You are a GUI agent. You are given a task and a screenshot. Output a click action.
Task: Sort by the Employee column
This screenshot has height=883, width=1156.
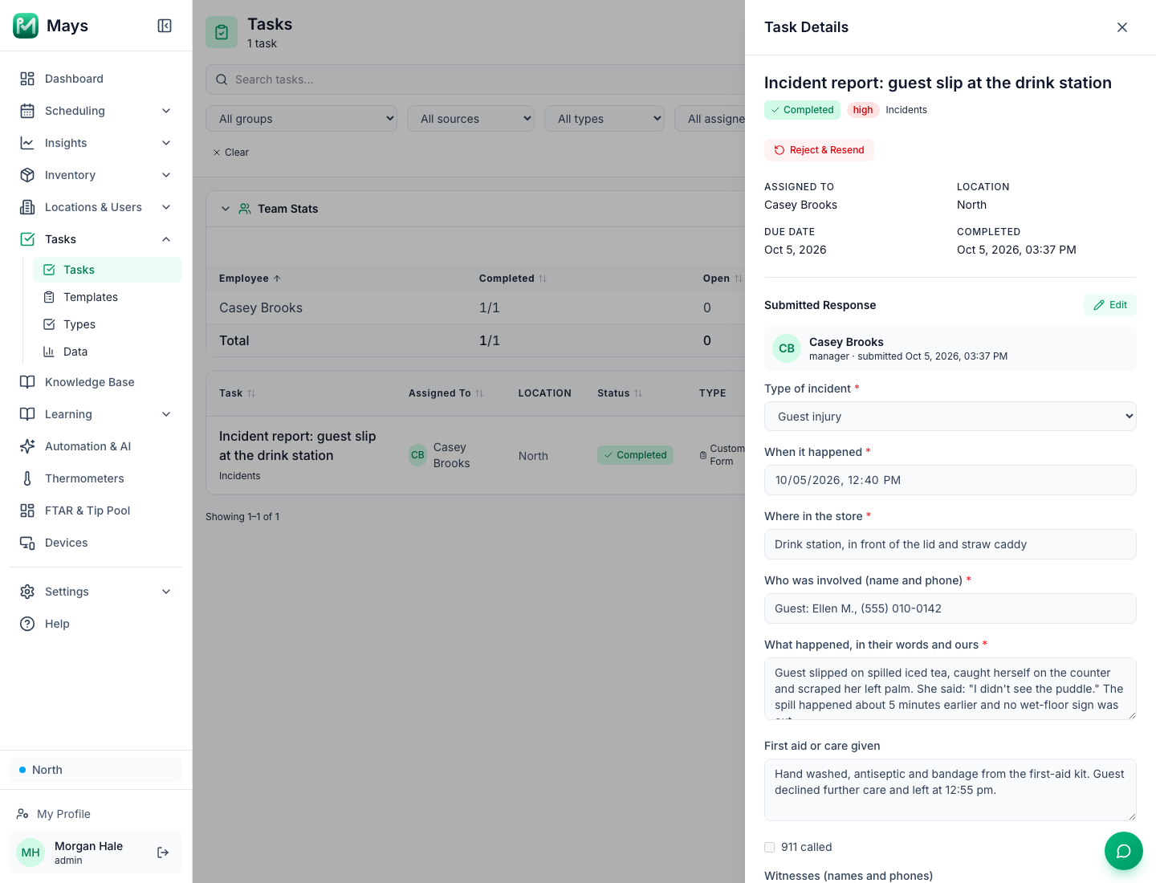tap(250, 279)
